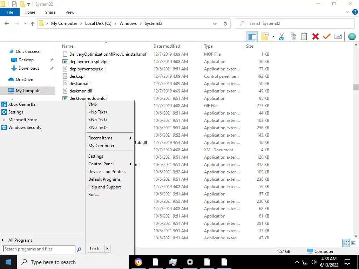Click the start menu search magnifier icon

pos(79,249)
